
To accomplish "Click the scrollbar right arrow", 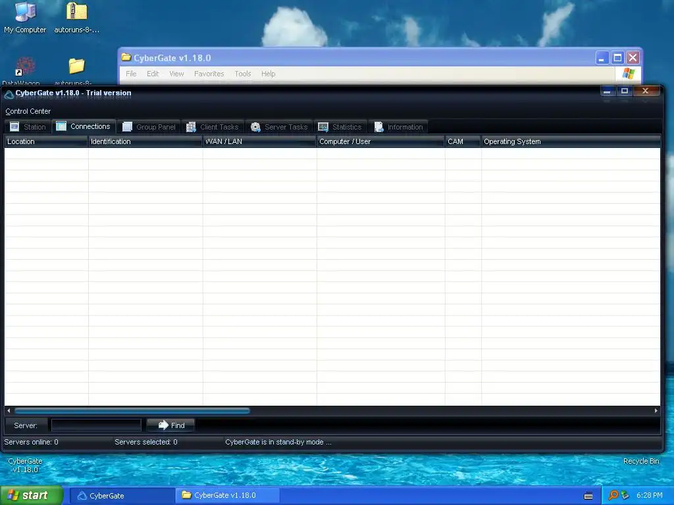I will 656,410.
